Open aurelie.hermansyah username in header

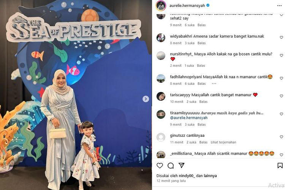(x=187, y=6)
